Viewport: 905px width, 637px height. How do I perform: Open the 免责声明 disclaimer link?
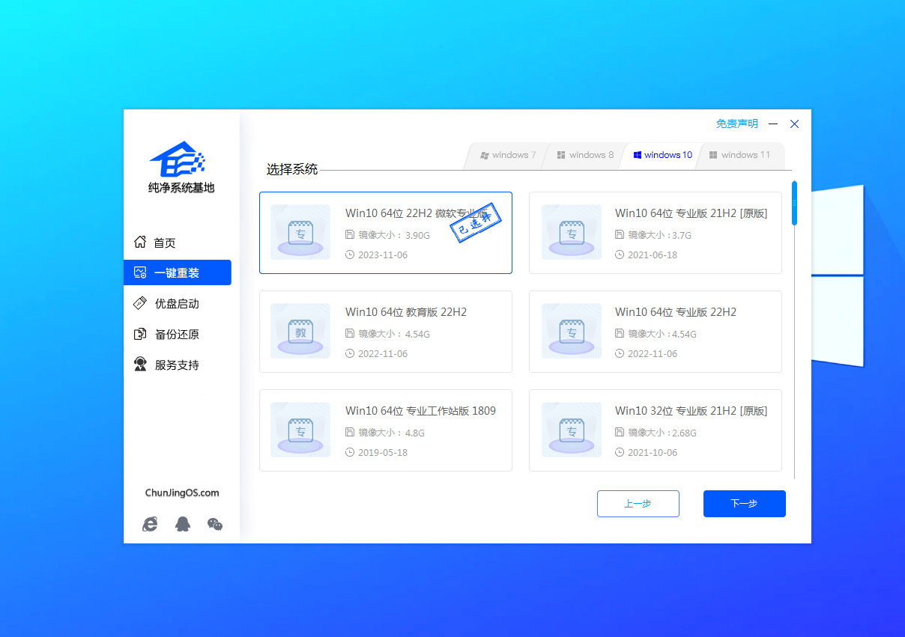click(x=736, y=124)
